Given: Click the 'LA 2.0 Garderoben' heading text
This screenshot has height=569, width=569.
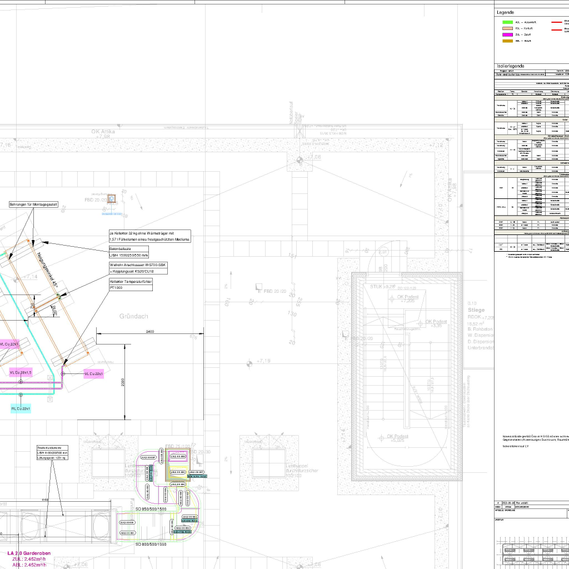Looking at the screenshot, I should point(28,553).
